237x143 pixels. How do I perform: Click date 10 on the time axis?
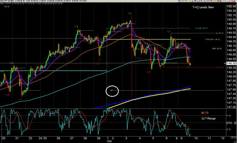[196, 138]
